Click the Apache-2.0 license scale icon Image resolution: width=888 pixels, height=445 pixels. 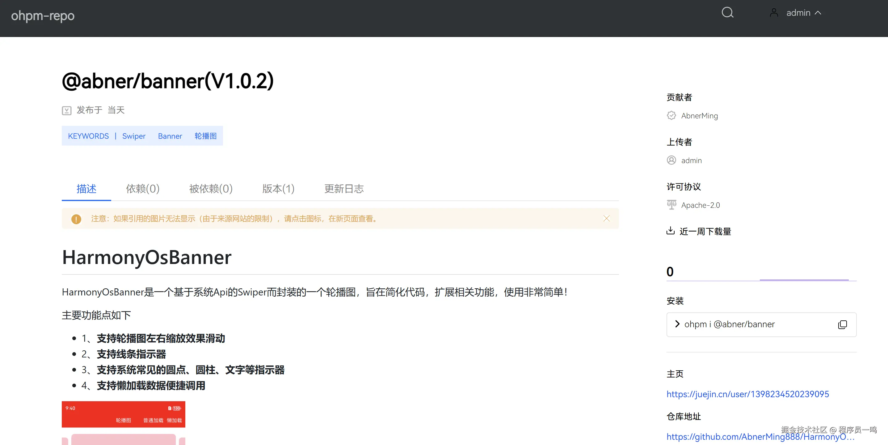(x=671, y=205)
